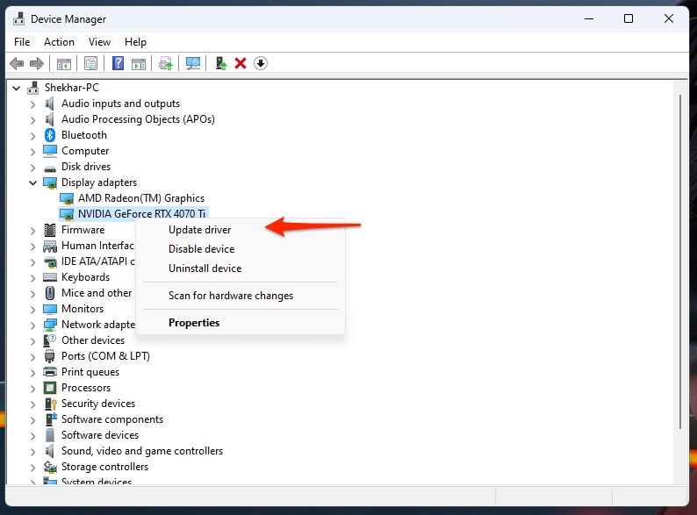Expand the Sound, video and game controllers node
Viewport: 697px width, 515px height.
[x=33, y=451]
